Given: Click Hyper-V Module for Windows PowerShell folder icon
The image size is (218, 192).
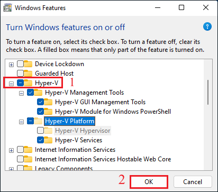Looking at the screenshot, I should point(48,112).
